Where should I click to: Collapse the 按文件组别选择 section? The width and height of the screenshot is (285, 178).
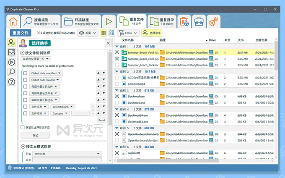[22, 53]
